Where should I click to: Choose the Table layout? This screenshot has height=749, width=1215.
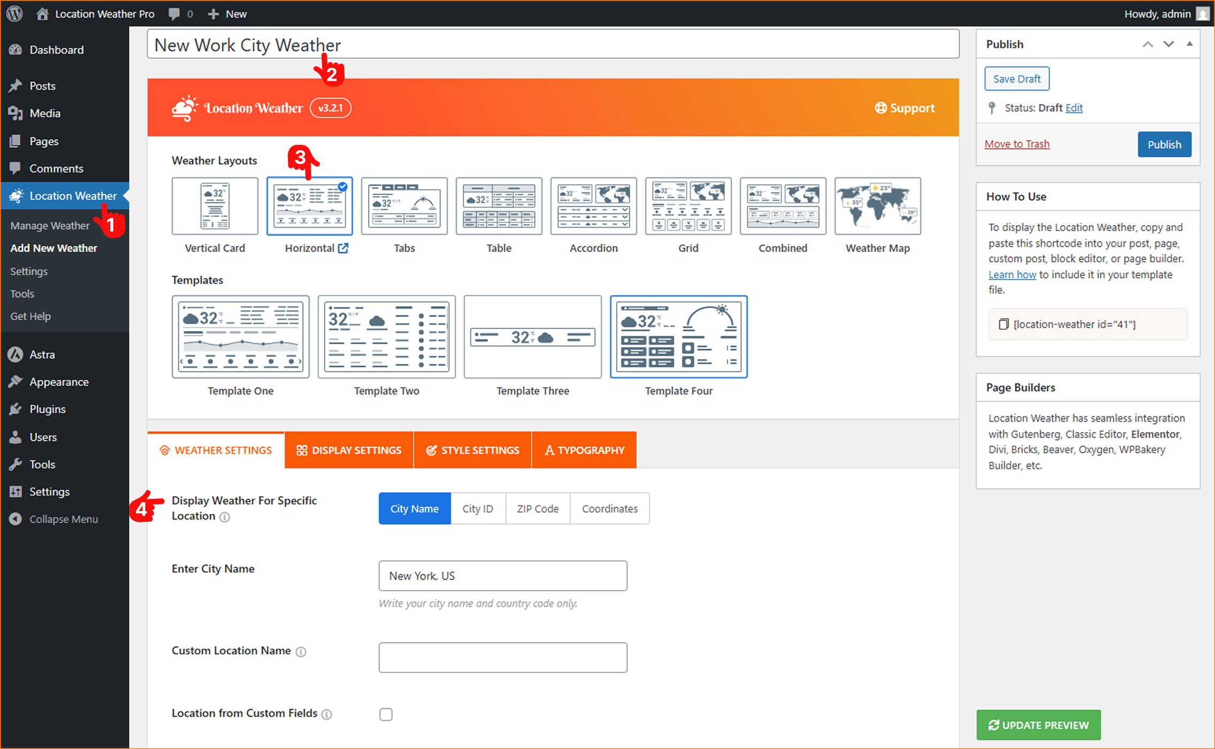pyautogui.click(x=499, y=206)
